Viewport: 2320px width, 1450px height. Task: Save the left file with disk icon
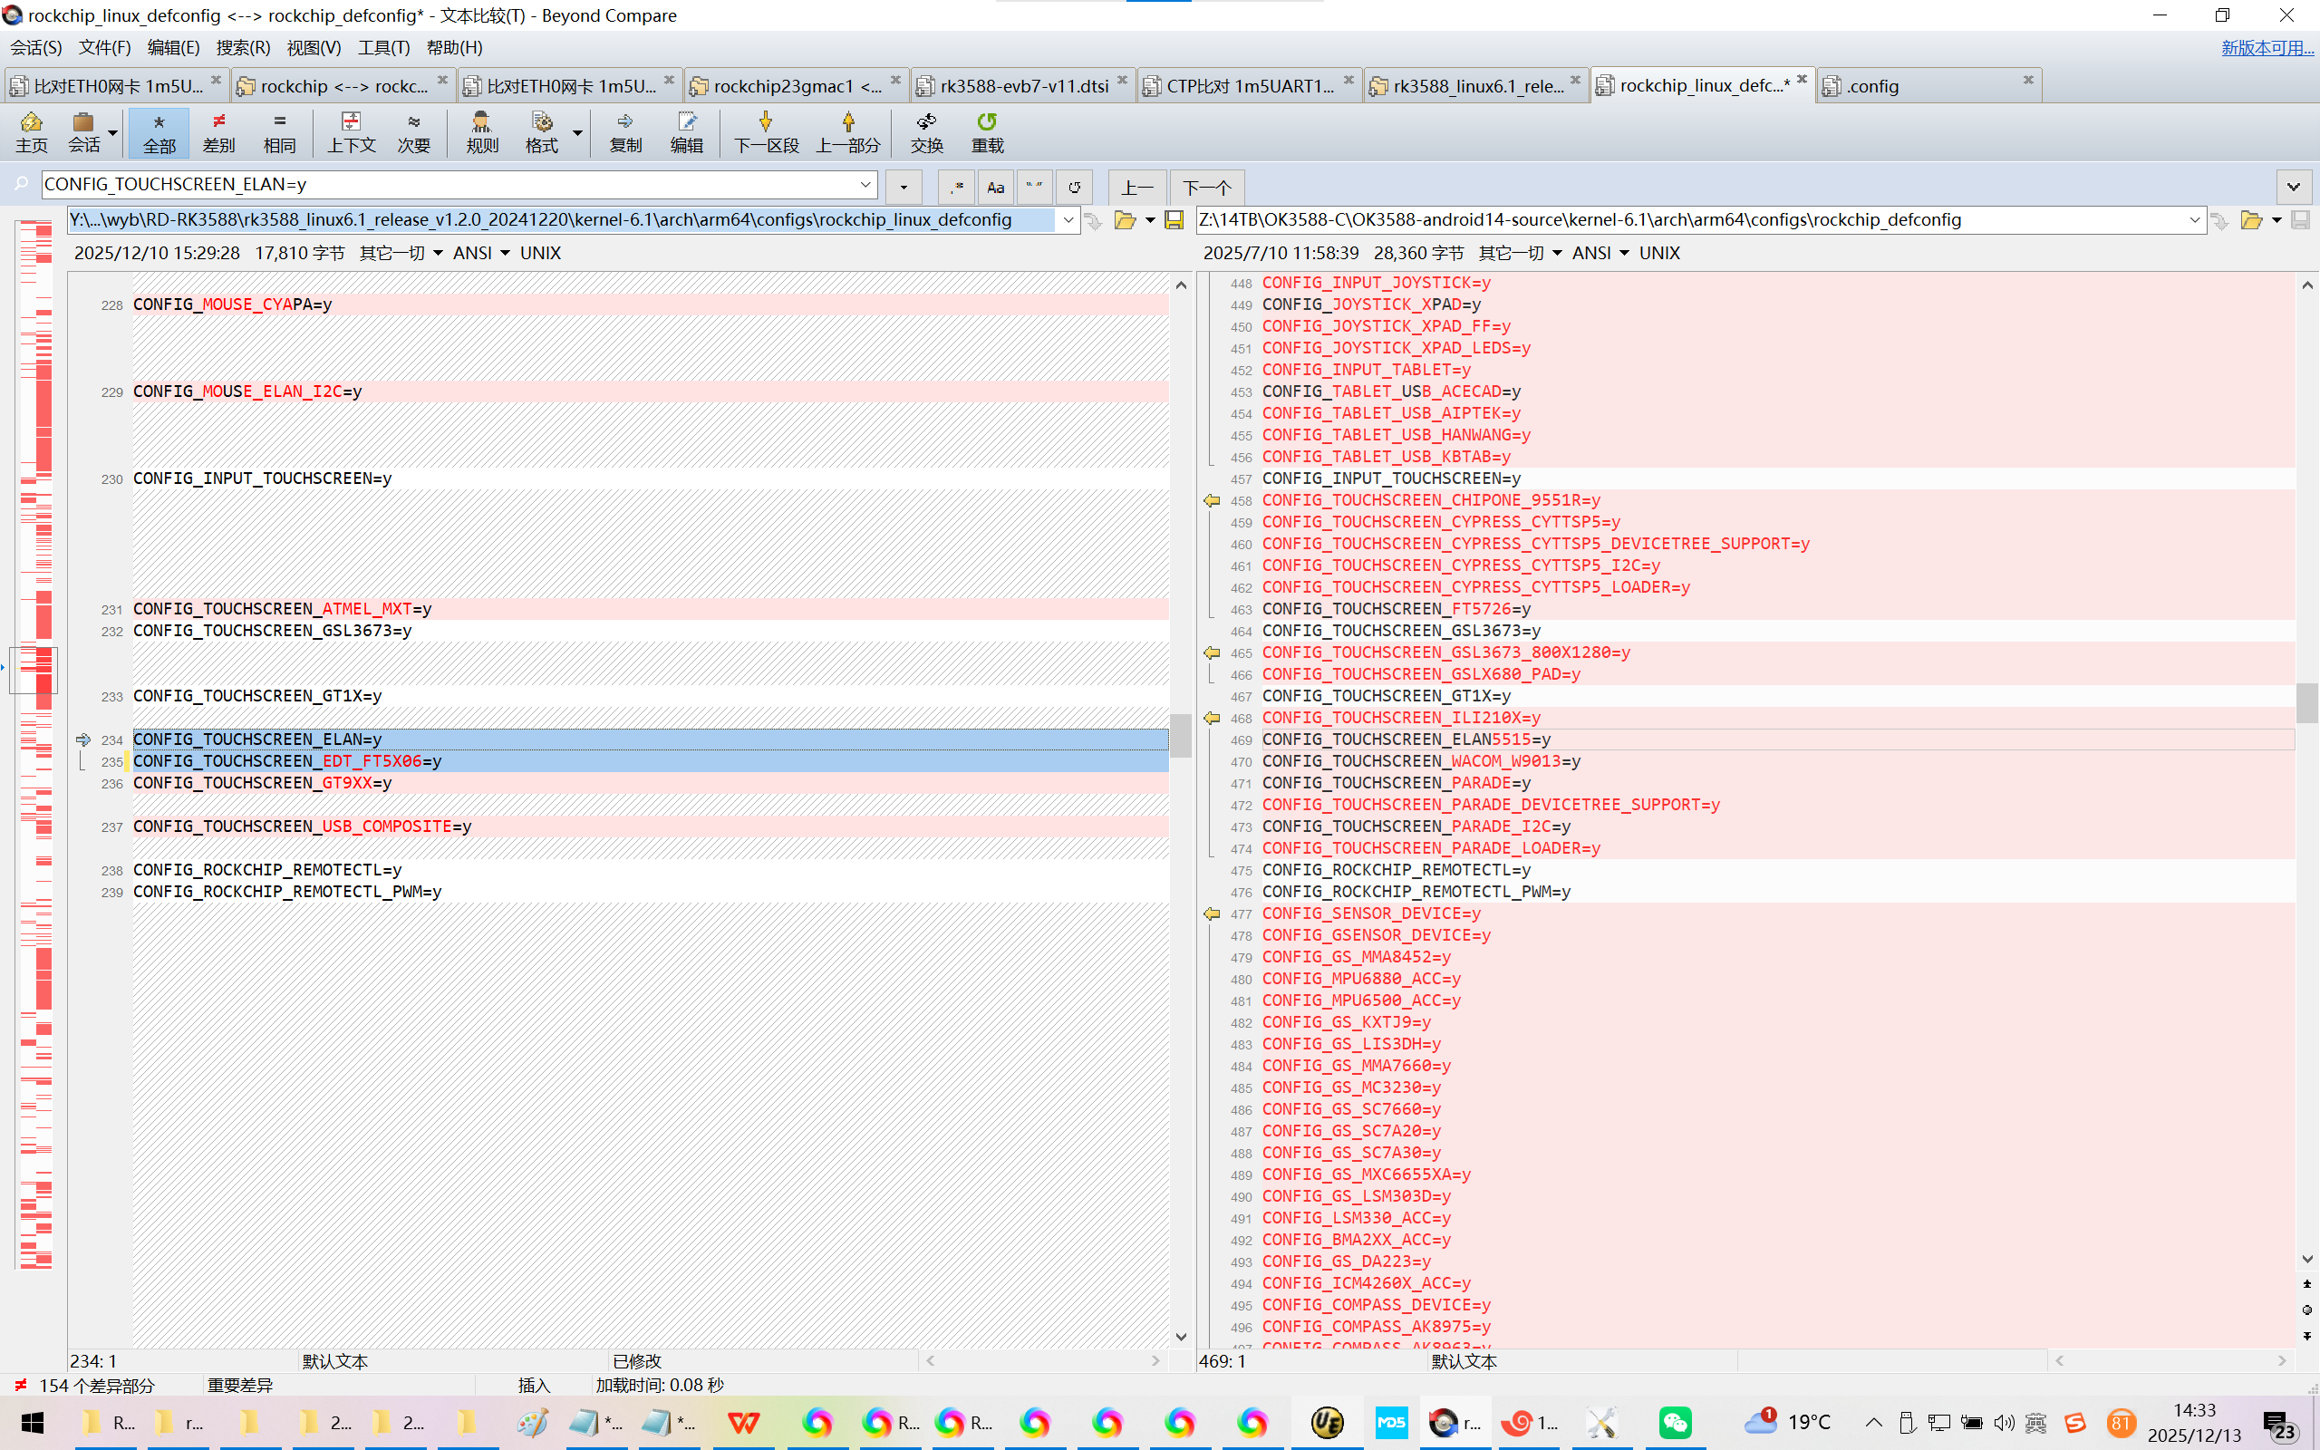coord(1174,220)
